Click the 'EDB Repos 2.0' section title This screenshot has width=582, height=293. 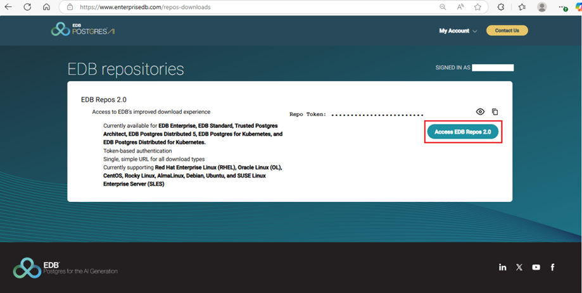104,100
